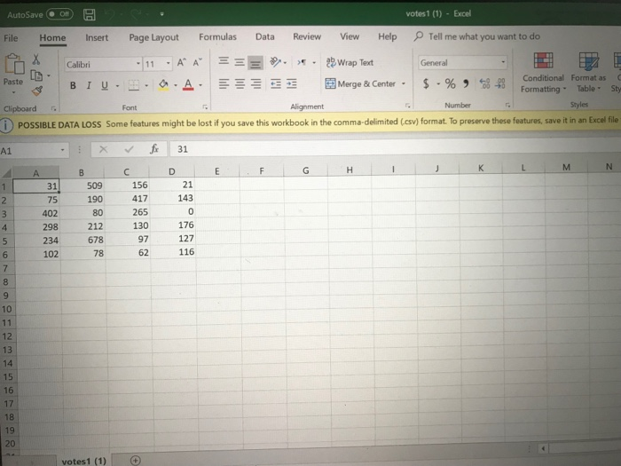Viewport: 621px width, 466px height.
Task: Switch to the Insert tab
Action: [x=97, y=37]
